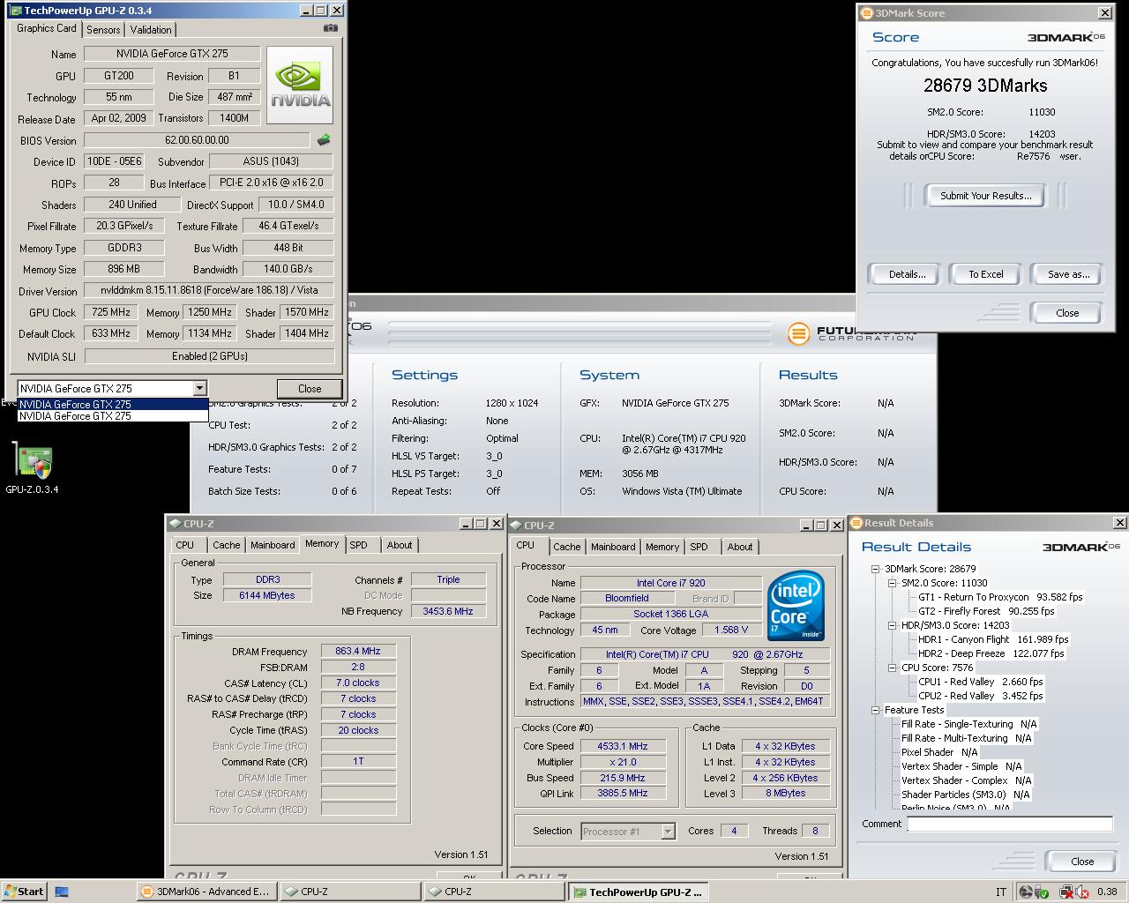Click the NVIDIA logo in GPU-Z

300,86
